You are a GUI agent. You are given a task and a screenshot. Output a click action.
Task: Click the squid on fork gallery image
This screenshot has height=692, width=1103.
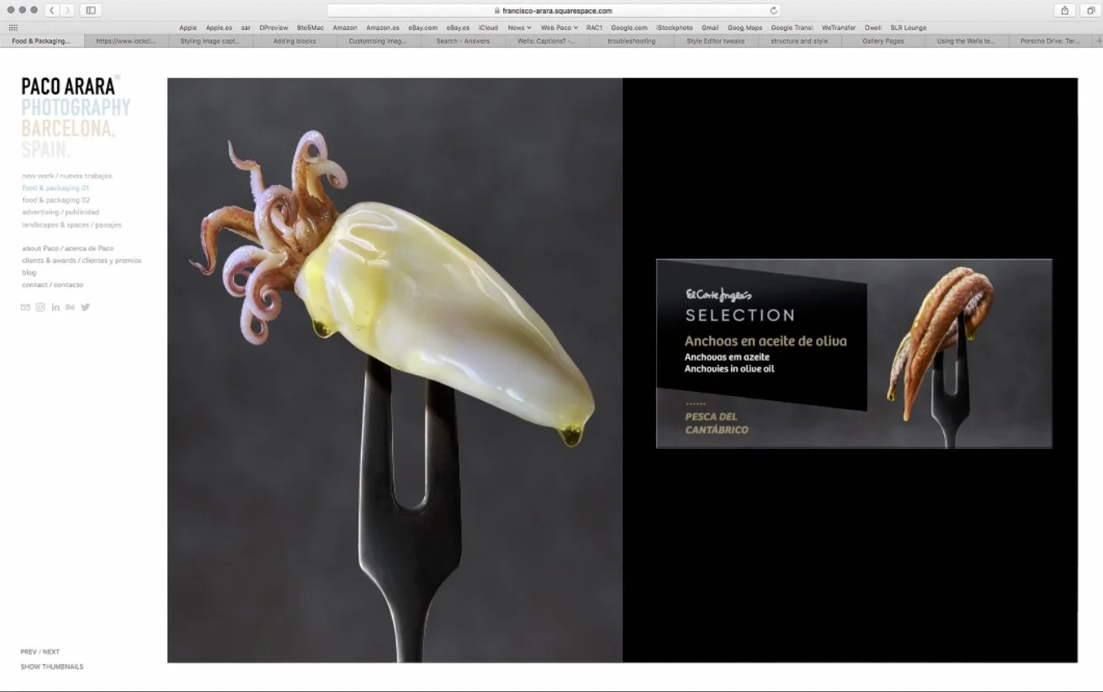click(x=395, y=370)
